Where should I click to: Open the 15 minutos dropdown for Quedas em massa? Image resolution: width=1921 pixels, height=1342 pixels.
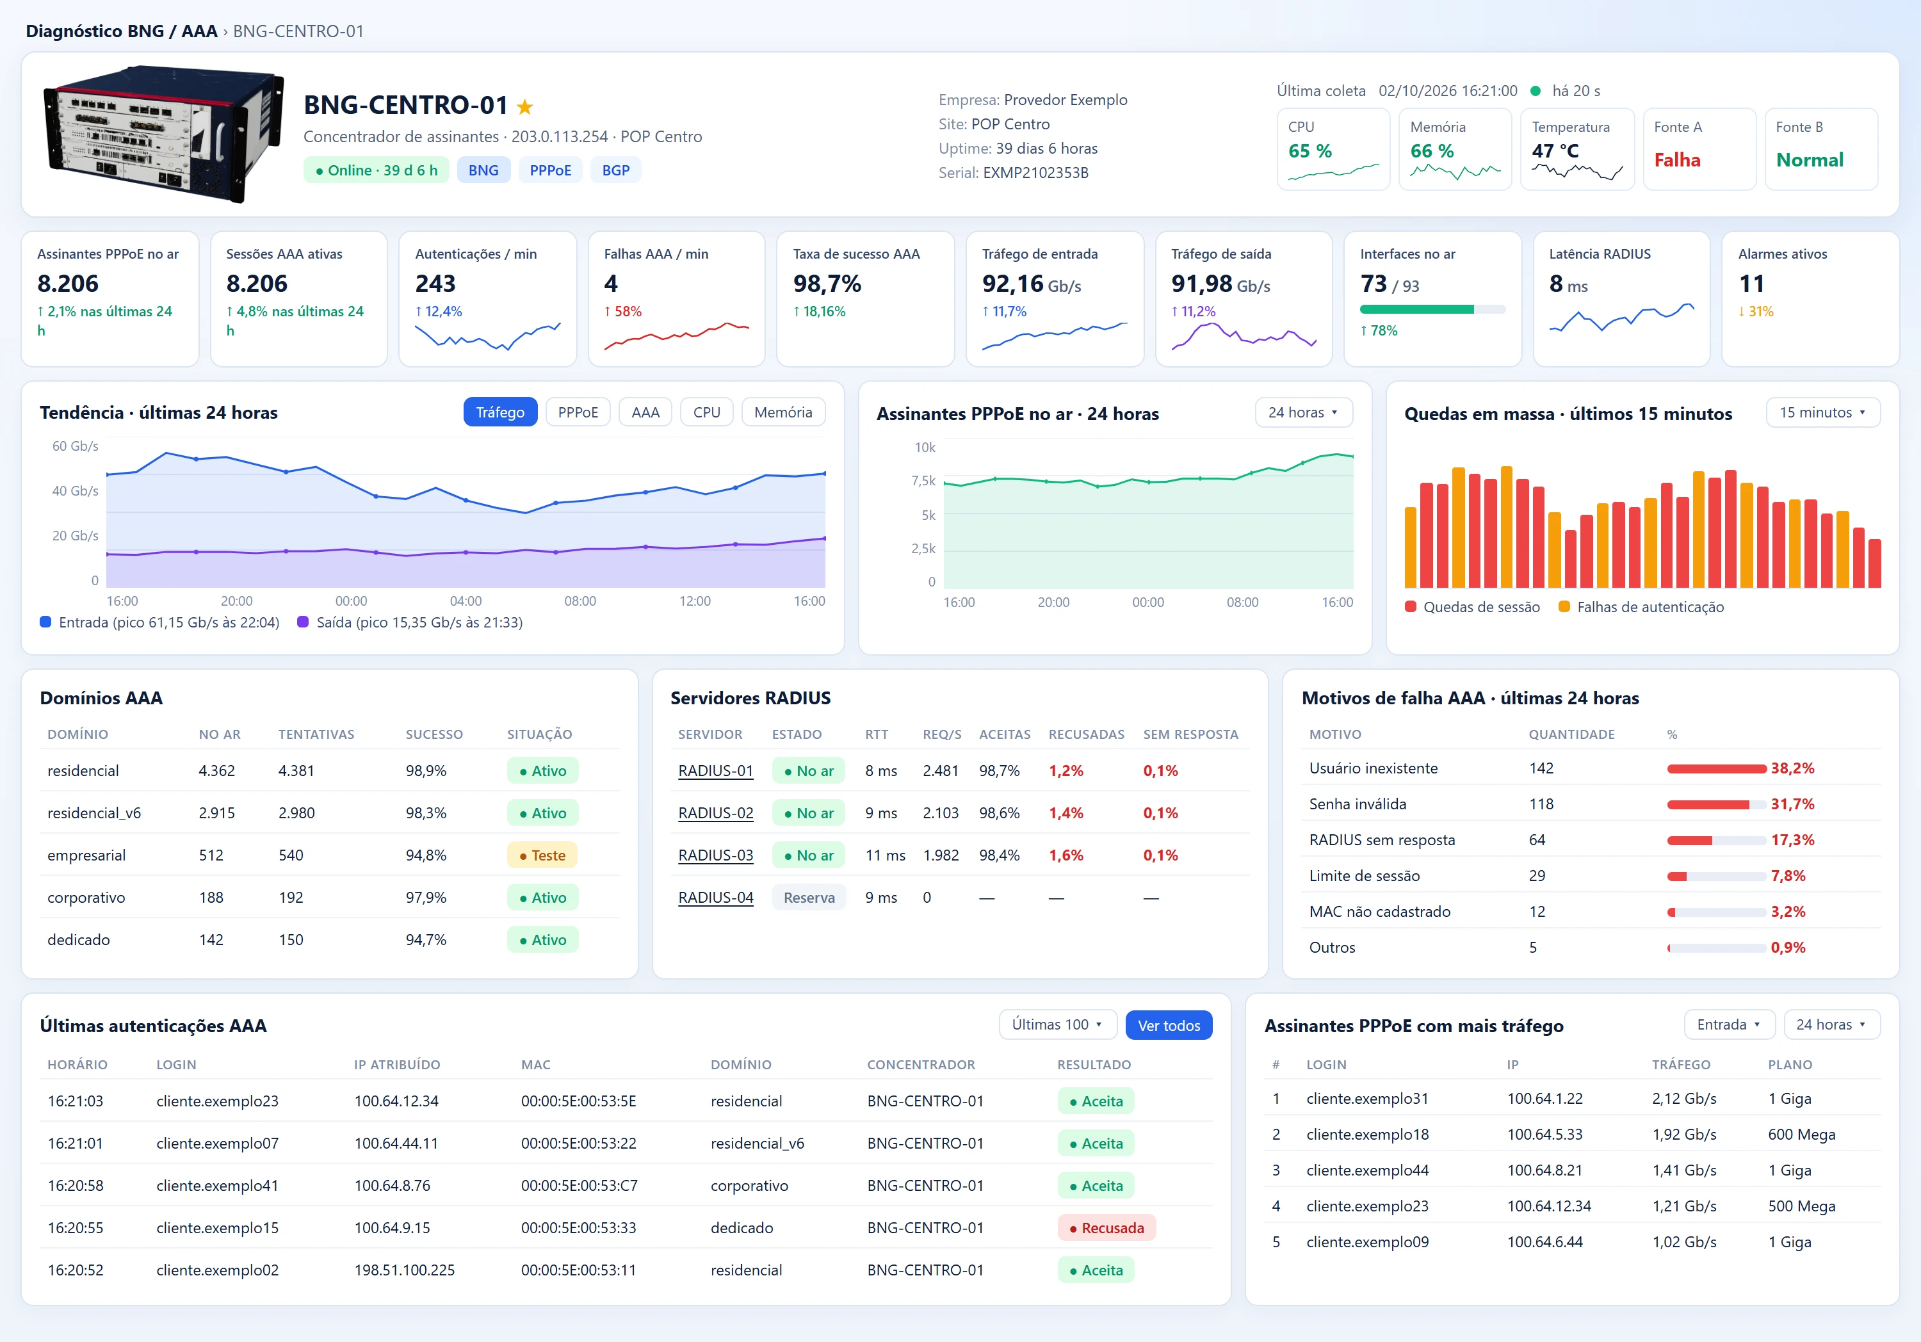[1823, 412]
